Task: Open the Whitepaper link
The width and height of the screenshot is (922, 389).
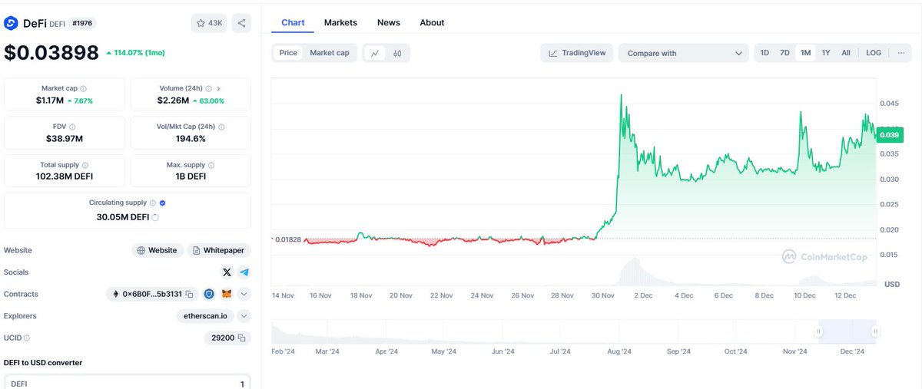Action: [219, 250]
